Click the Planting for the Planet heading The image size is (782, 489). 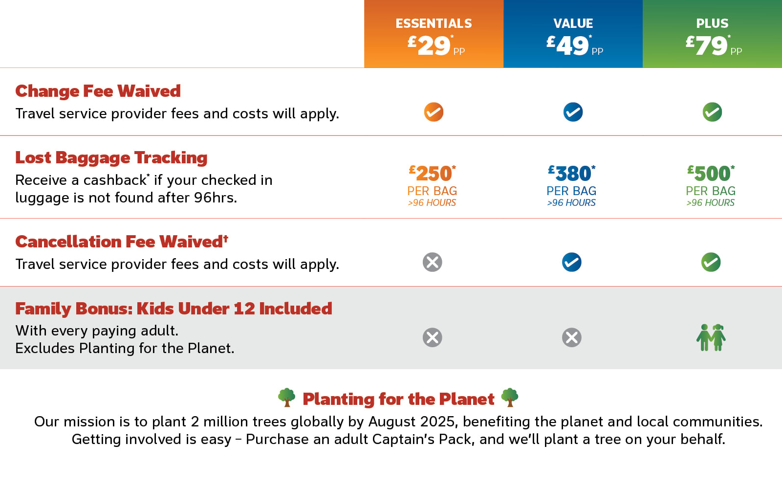(398, 399)
